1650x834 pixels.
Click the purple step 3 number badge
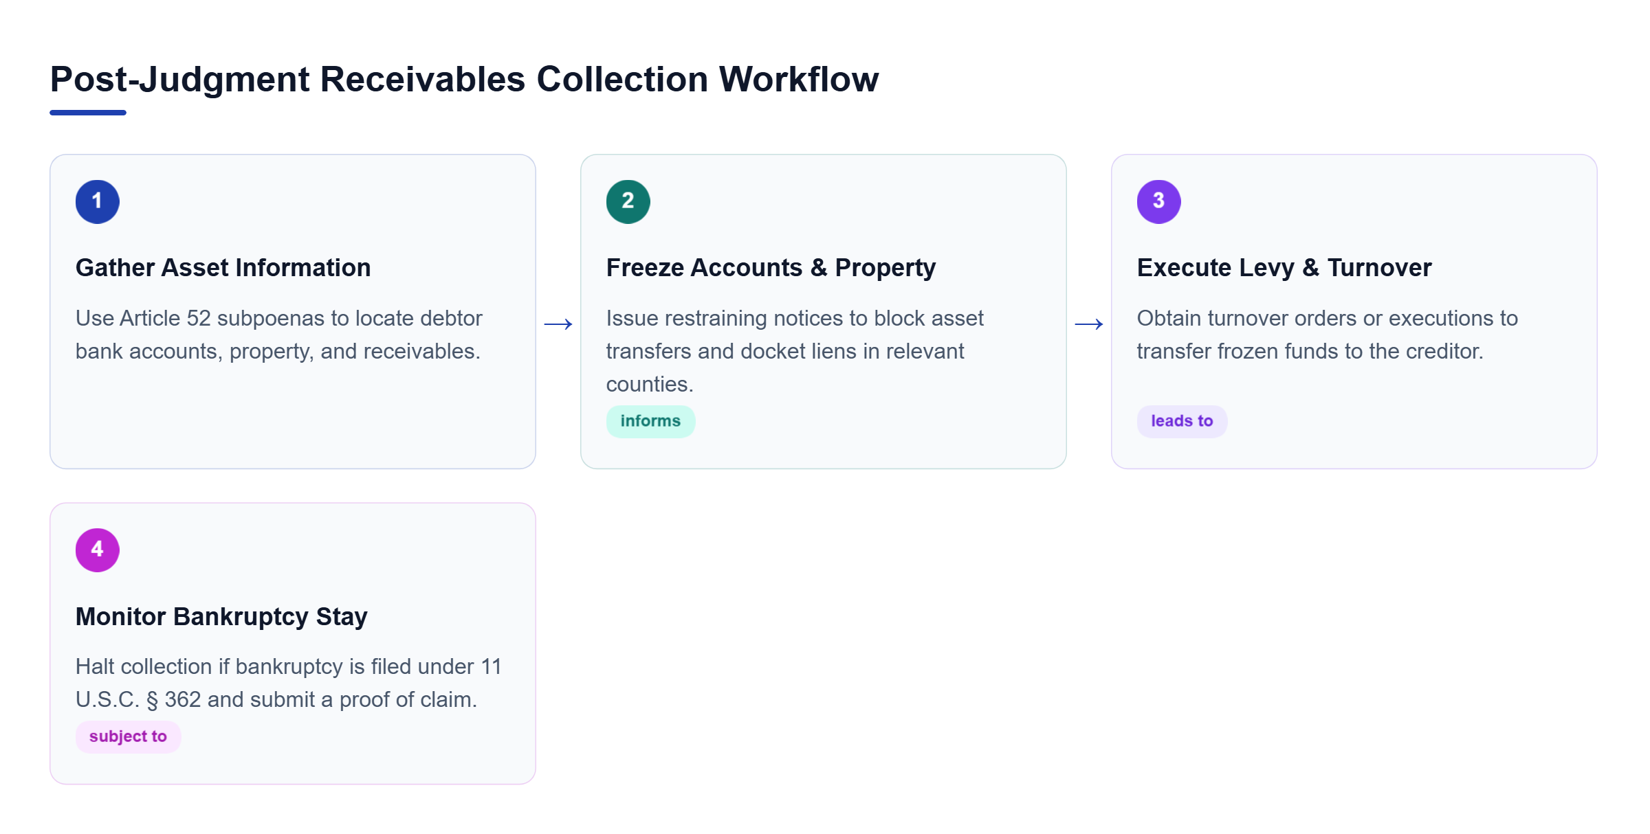pyautogui.click(x=1158, y=201)
